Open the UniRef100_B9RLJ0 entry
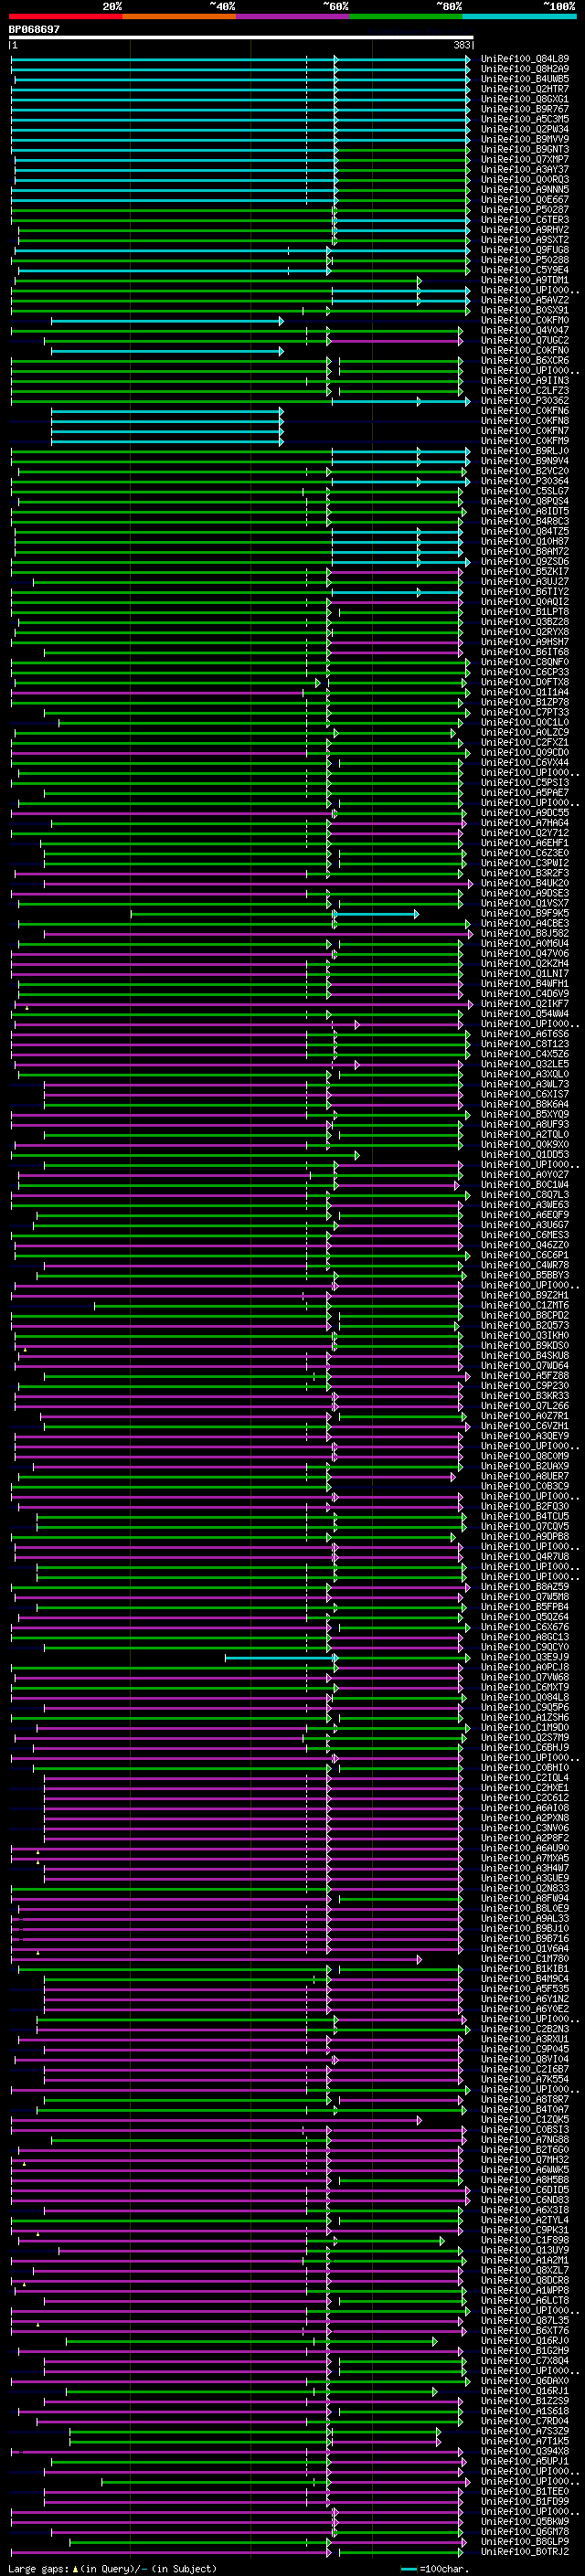This screenshot has height=2576, width=585. (525, 451)
